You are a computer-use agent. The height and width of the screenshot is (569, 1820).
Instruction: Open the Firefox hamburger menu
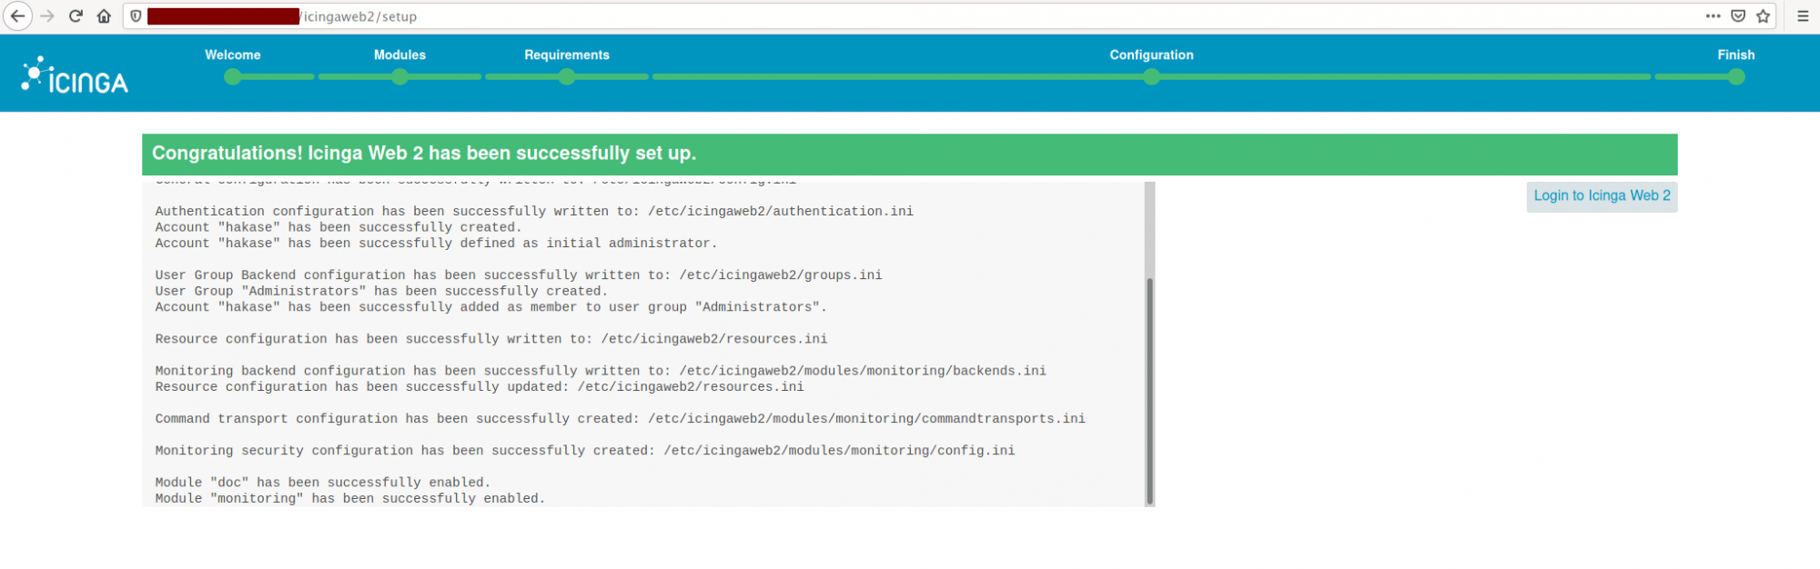pos(1803,16)
